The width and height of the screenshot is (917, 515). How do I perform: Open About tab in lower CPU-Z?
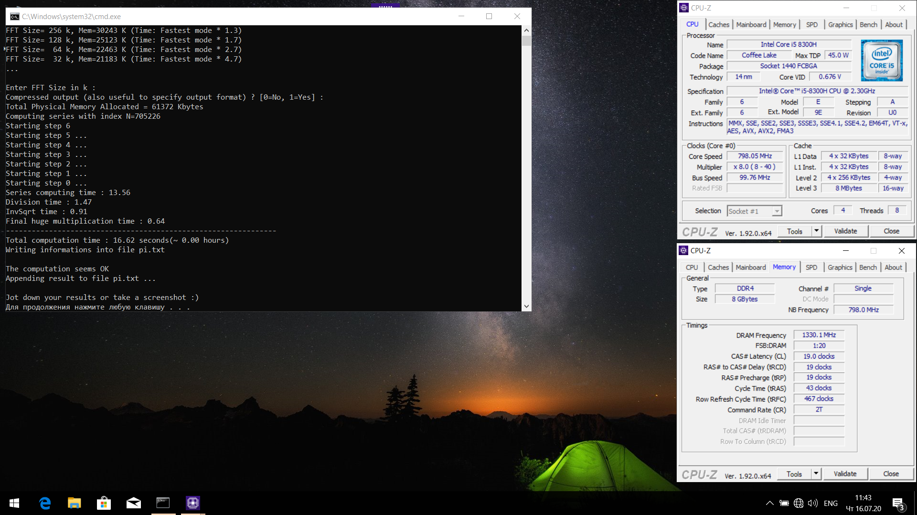click(x=893, y=268)
